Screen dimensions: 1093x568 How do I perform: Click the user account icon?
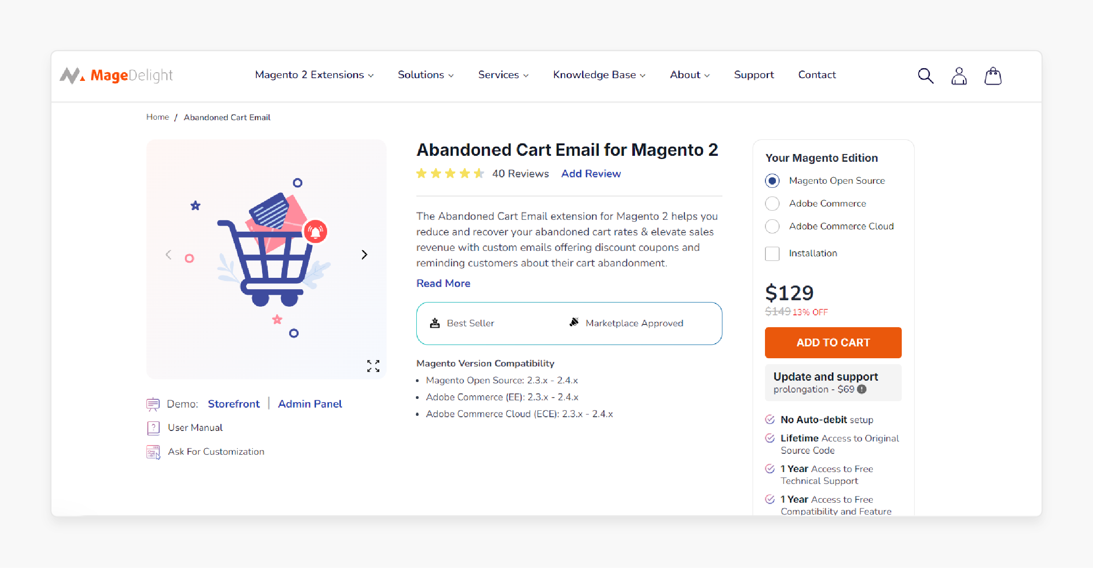click(958, 75)
